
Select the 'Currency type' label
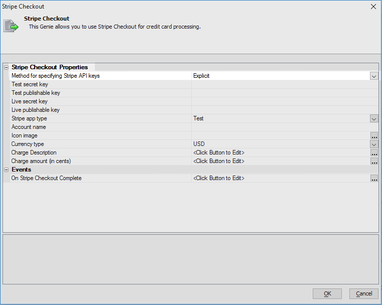point(28,144)
